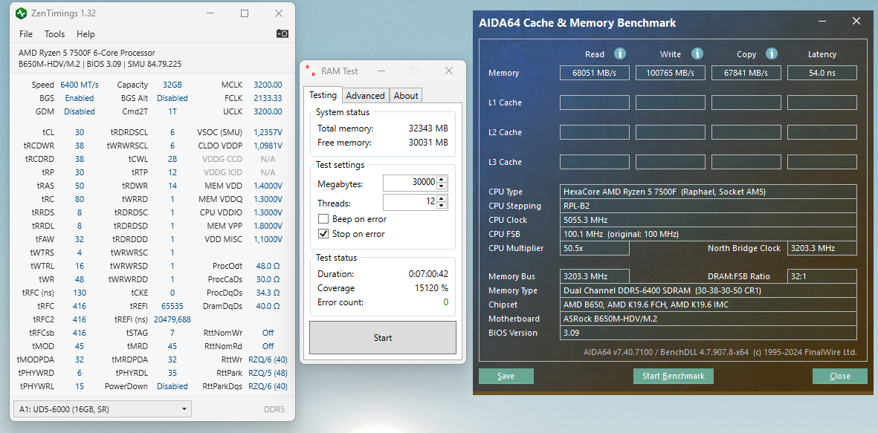
Task: Click Speed value 6400 MT/s
Action: [79, 85]
